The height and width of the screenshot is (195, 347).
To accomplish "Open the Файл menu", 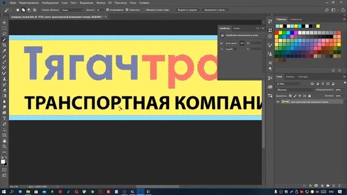I will coord(13,3).
